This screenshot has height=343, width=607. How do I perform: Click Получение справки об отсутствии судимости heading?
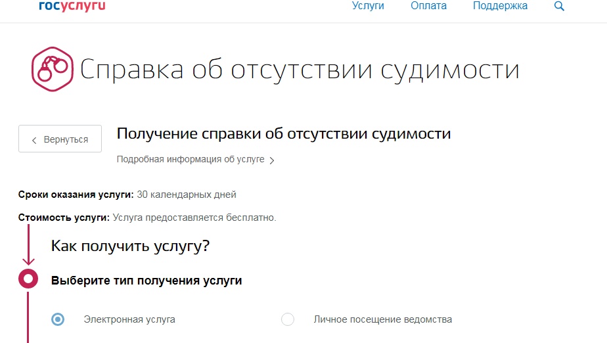(x=284, y=133)
